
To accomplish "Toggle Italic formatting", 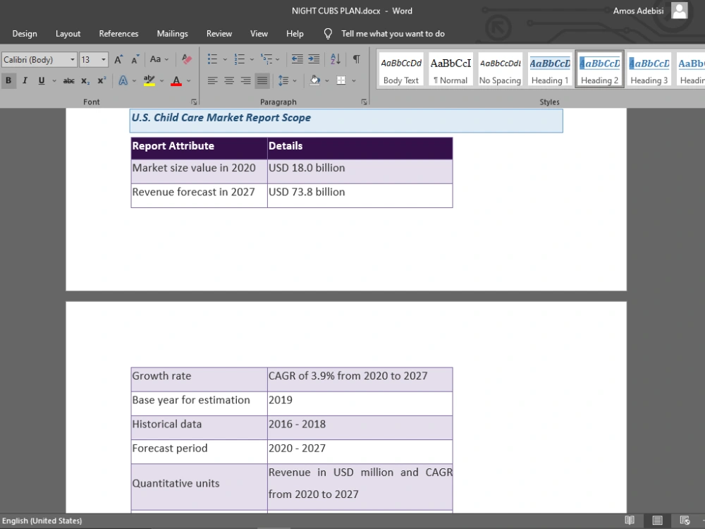I will pyautogui.click(x=25, y=81).
